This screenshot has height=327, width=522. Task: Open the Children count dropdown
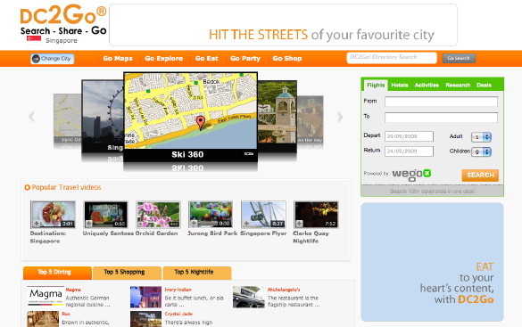[x=481, y=151]
